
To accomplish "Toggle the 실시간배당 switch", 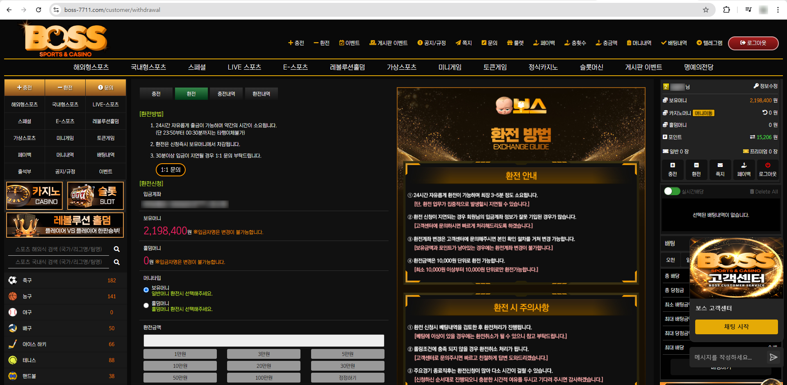I will coord(672,191).
